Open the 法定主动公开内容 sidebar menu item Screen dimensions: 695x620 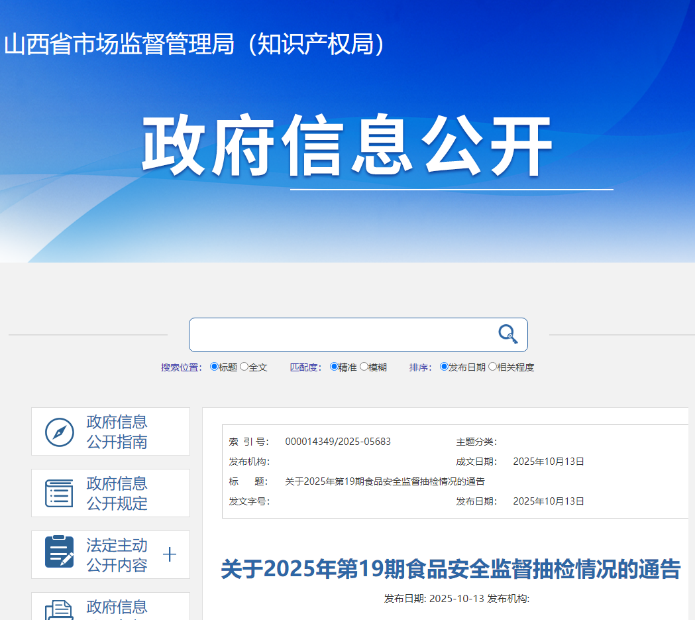[x=117, y=555]
